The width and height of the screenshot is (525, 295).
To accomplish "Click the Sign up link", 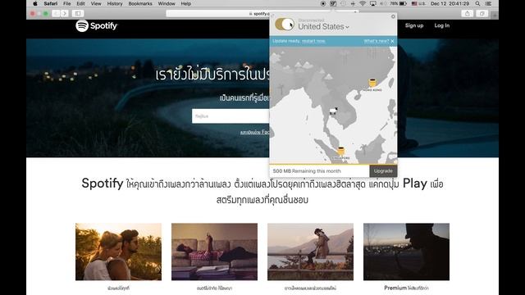I will coord(414,25).
